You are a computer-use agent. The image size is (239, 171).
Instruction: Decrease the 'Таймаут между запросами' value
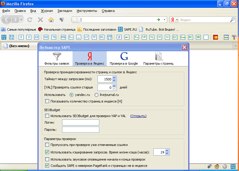click(x=114, y=81)
